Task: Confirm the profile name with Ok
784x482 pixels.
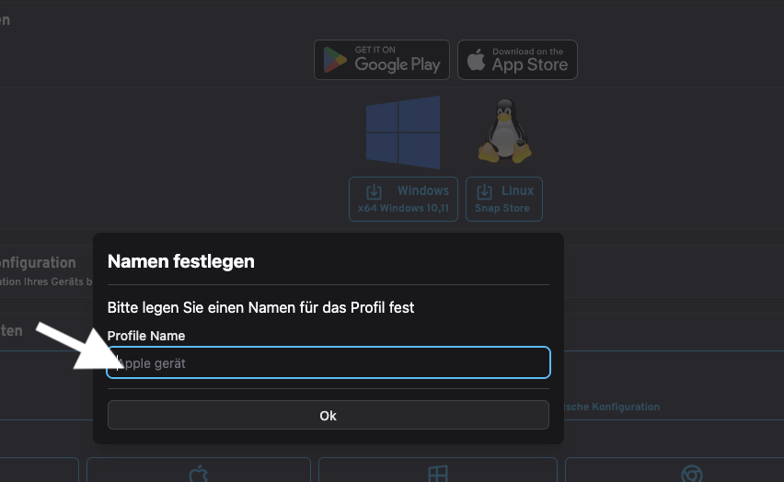Action: [x=329, y=416]
